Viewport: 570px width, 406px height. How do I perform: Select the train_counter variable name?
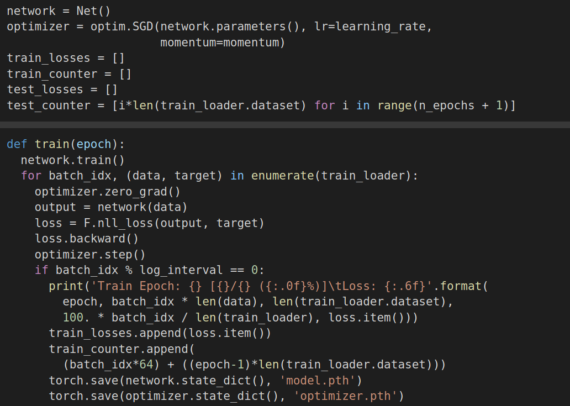[x=52, y=73]
